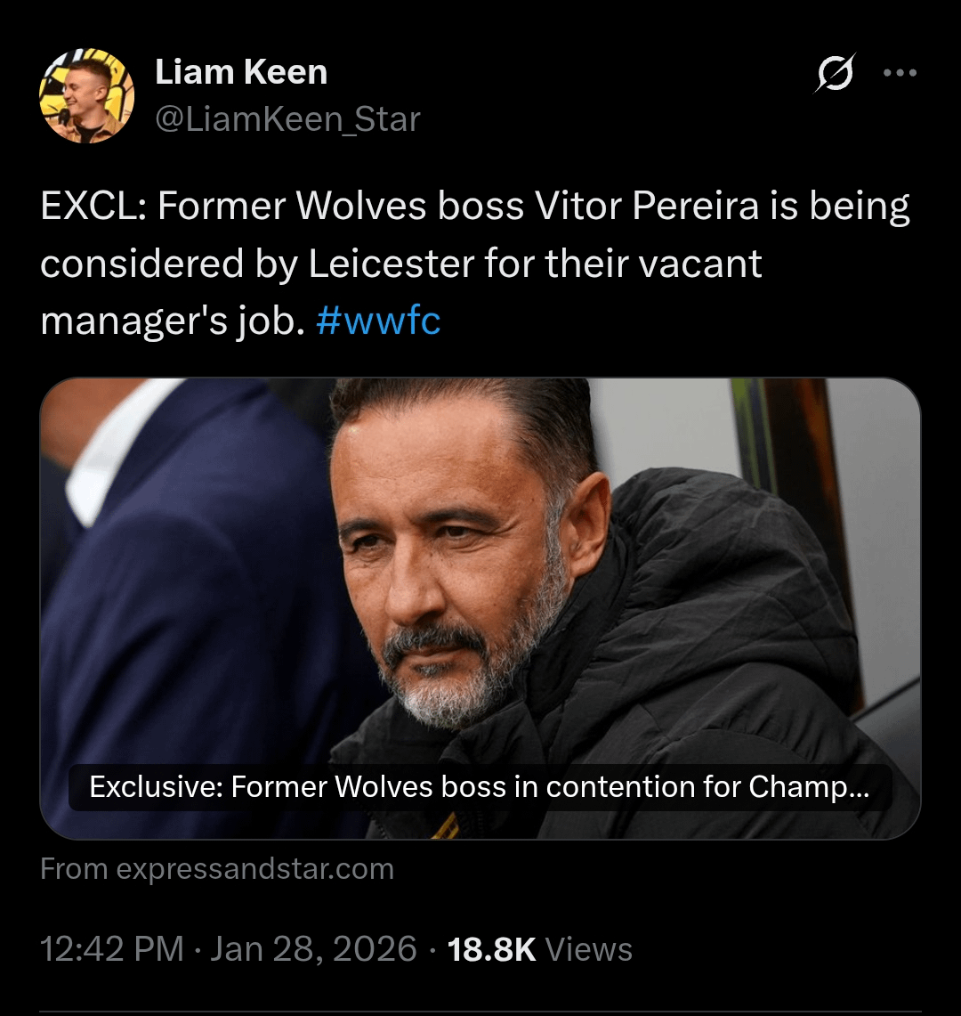This screenshot has height=1016, width=961.
Task: Follow the #wwfc hashtag link
Action: pyautogui.click(x=378, y=321)
